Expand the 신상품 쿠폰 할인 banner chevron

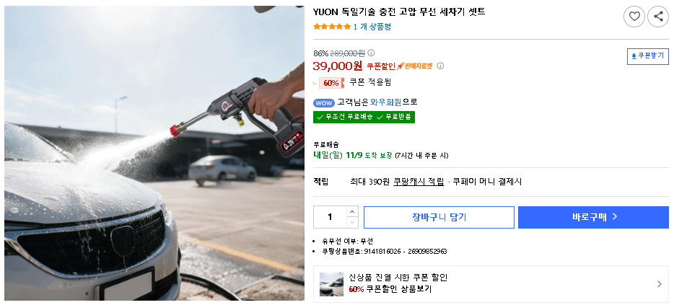click(660, 284)
